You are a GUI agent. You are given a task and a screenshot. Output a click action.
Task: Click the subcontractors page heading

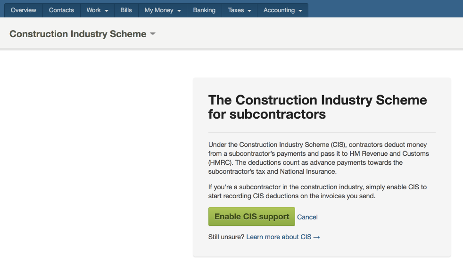click(317, 107)
